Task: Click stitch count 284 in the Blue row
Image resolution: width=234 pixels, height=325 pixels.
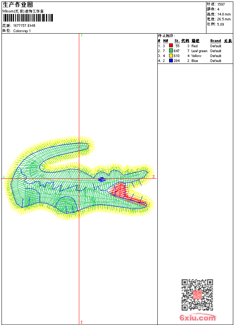Action: click(177, 61)
